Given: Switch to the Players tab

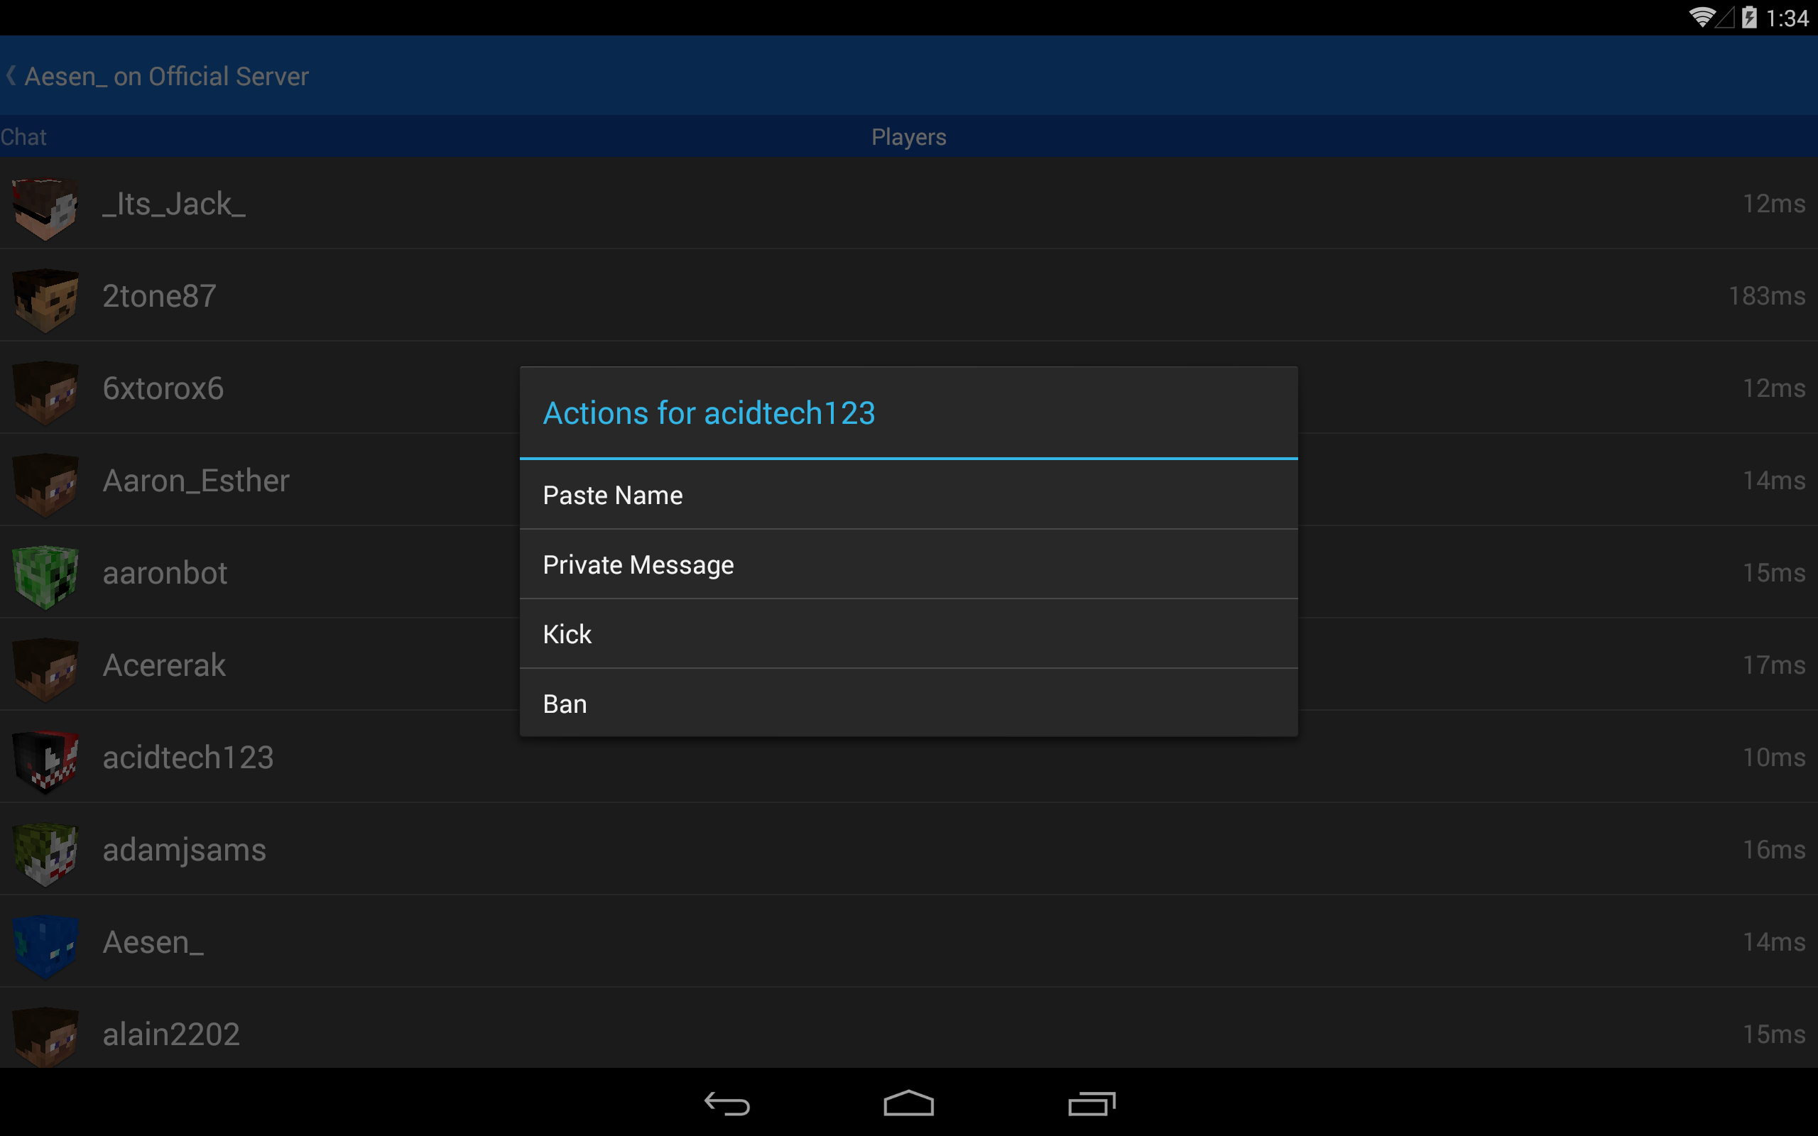Looking at the screenshot, I should coord(908,137).
